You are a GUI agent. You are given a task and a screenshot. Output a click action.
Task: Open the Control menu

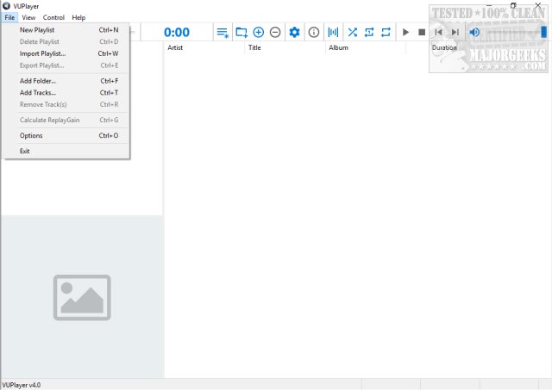click(x=53, y=17)
